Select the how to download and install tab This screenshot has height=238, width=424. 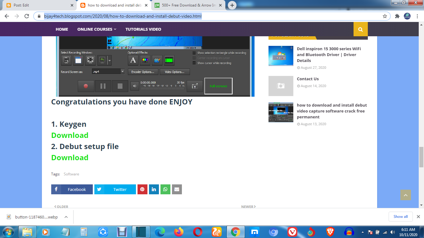click(114, 5)
